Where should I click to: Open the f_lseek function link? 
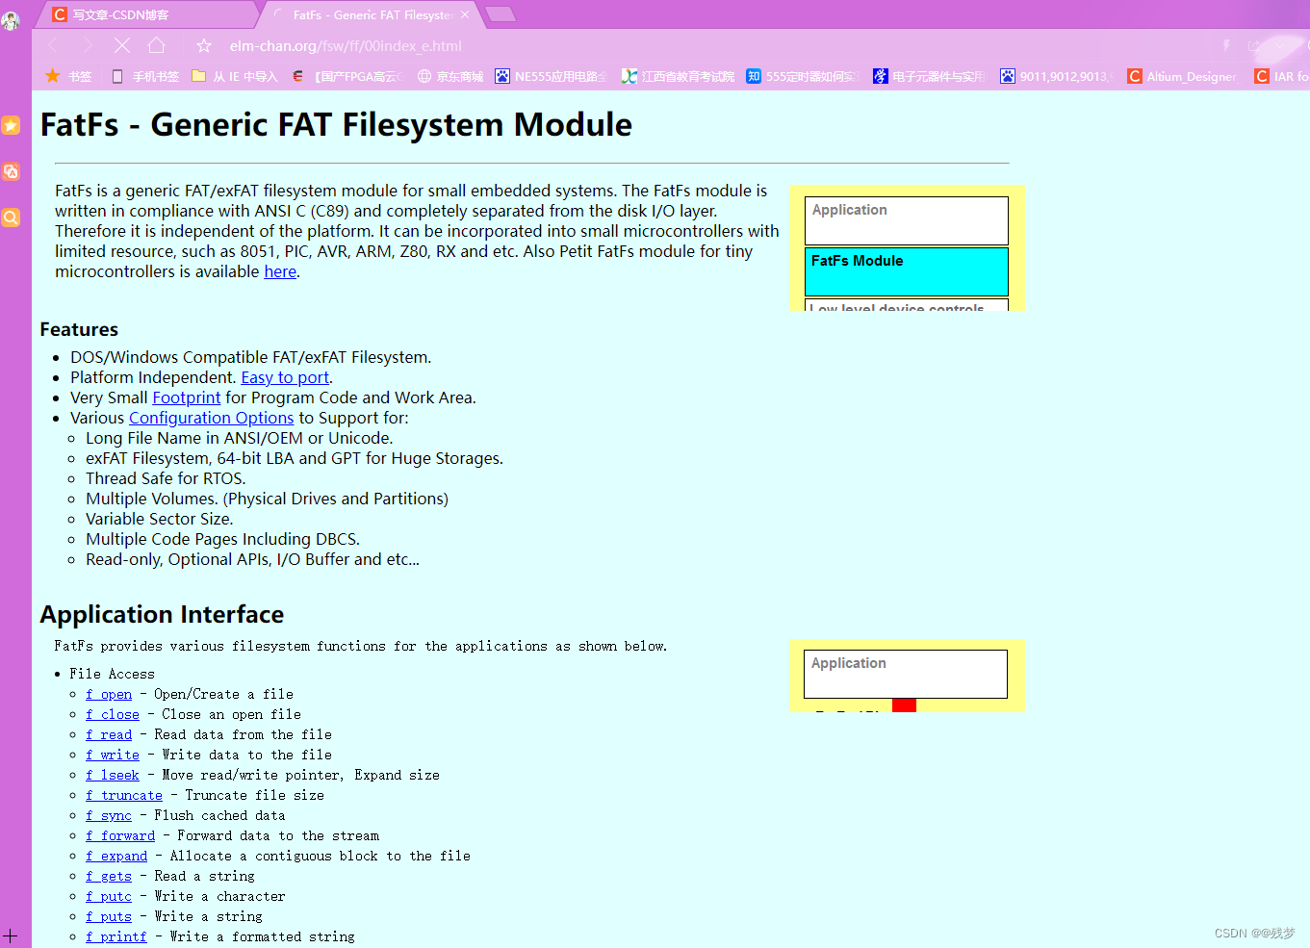click(x=113, y=775)
